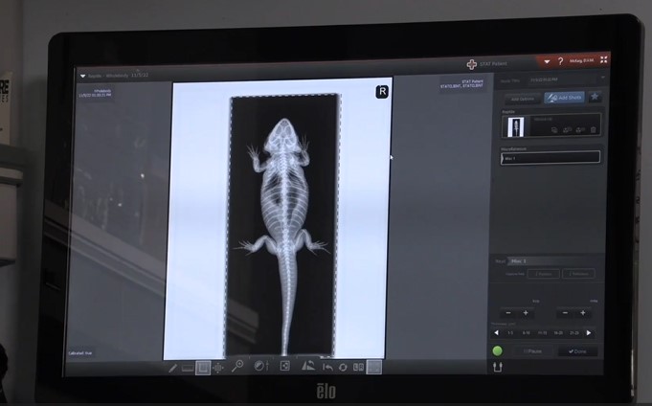Screen dimensions: 652x406
Task: Click the Done button
Action: 577,351
